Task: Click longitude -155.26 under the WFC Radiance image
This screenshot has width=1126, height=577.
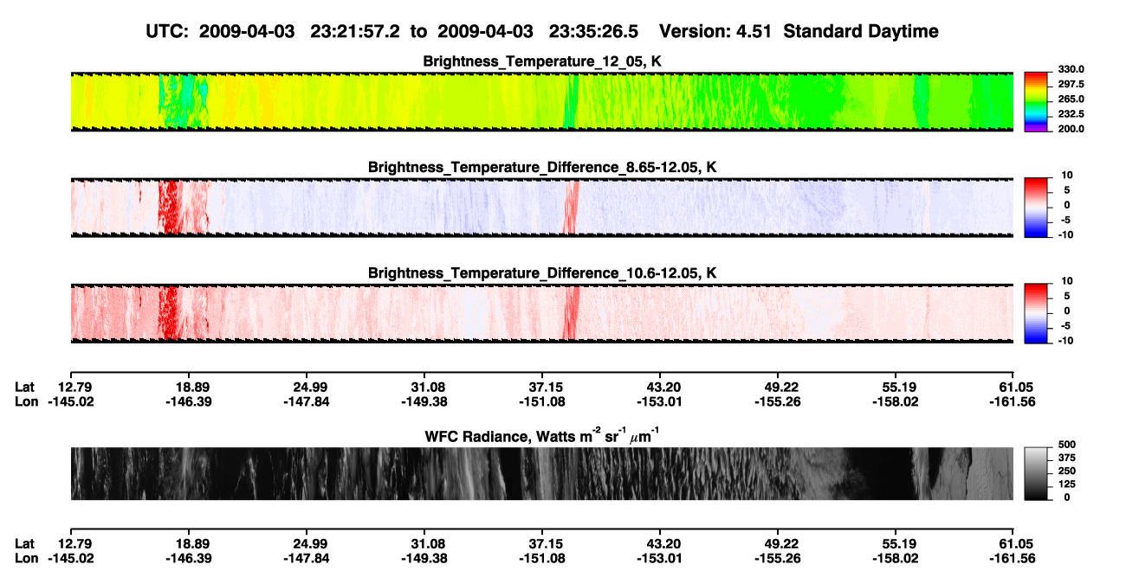Action: click(776, 559)
